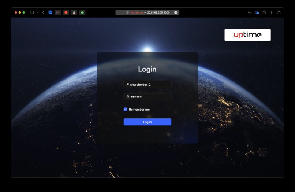Open the Share menu
The height and width of the screenshot is (192, 295).
point(264,12)
